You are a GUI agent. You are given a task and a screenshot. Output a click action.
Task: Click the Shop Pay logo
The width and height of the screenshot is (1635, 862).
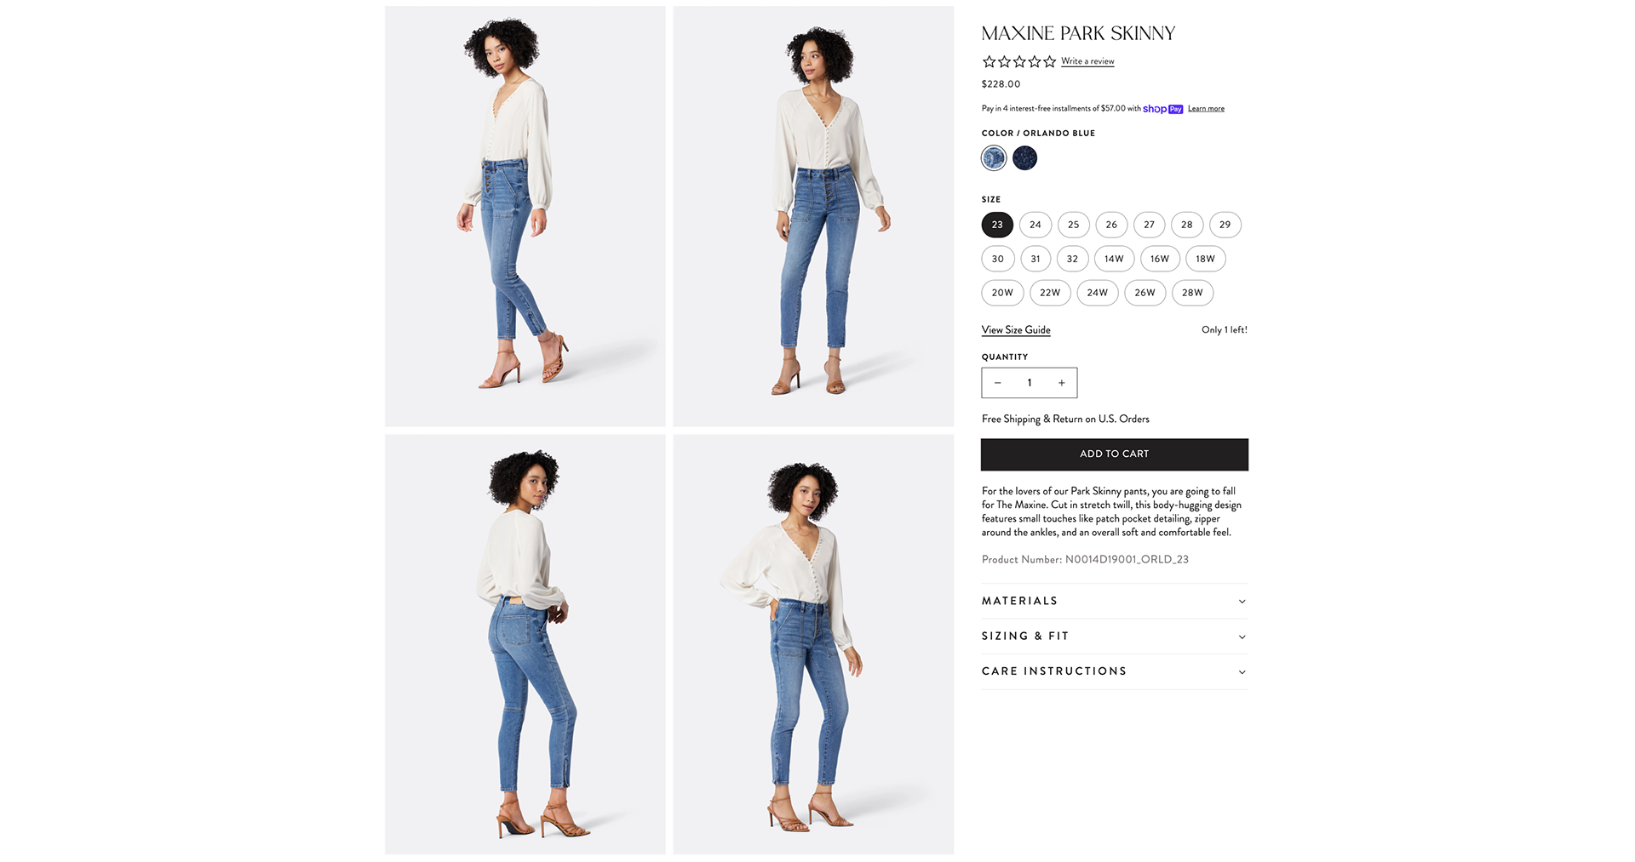point(1162,109)
